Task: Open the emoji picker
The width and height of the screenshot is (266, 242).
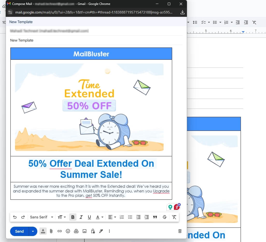Action: point(68,231)
